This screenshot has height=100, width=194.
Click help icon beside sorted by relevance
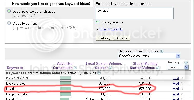99,73
